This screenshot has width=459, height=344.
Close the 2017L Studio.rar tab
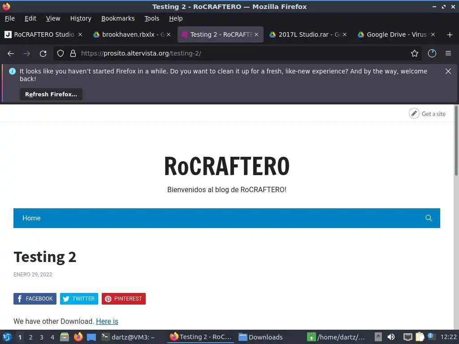(x=345, y=34)
